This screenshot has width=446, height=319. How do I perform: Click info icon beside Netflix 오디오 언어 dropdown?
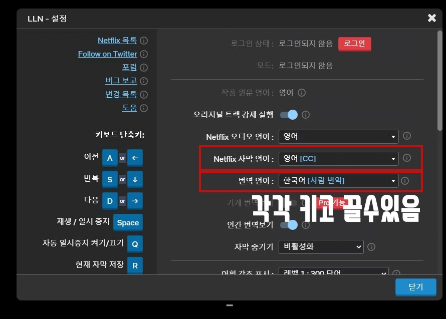click(407, 136)
